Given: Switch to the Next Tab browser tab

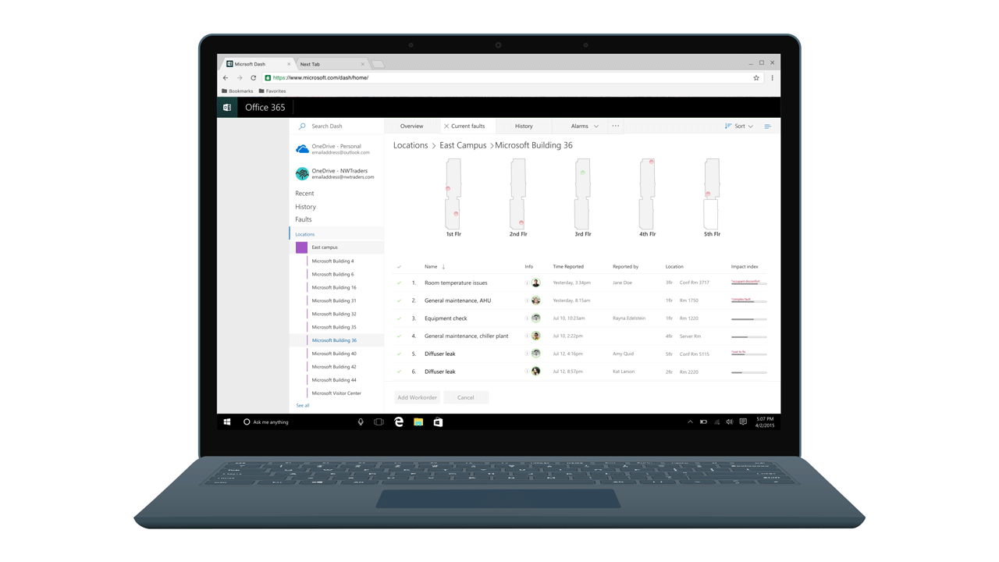Looking at the screenshot, I should coord(332,64).
